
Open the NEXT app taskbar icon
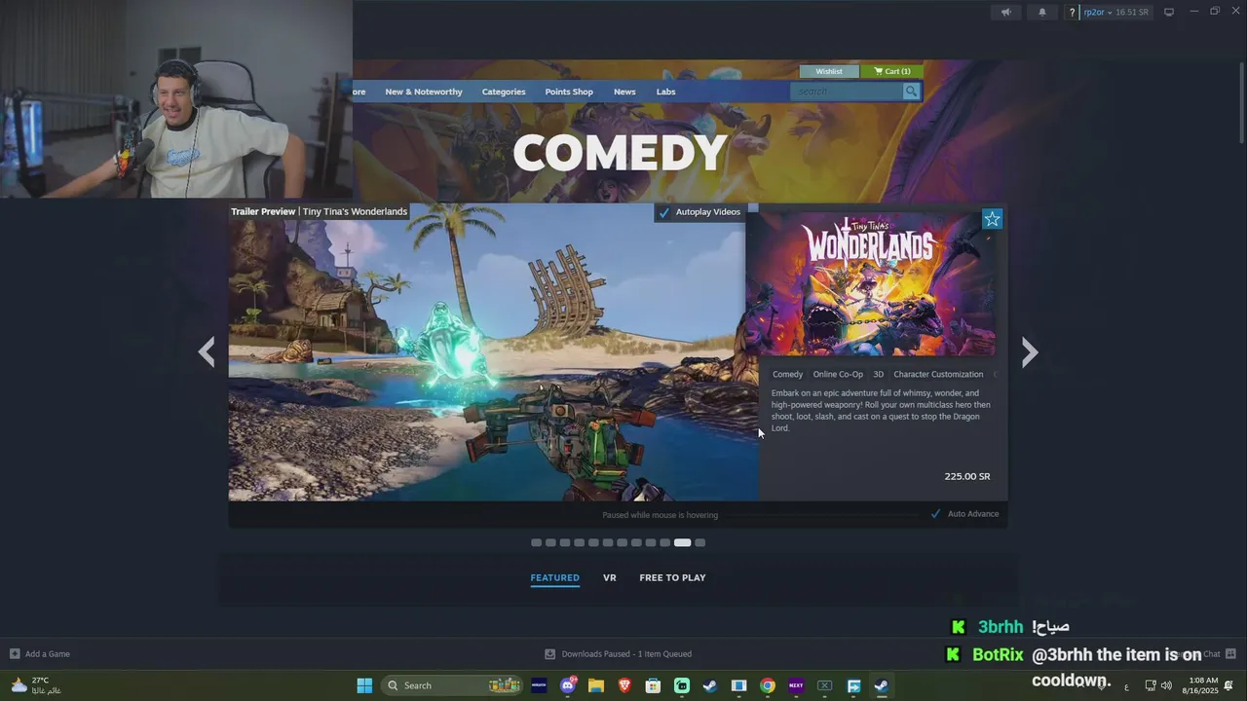coord(796,685)
